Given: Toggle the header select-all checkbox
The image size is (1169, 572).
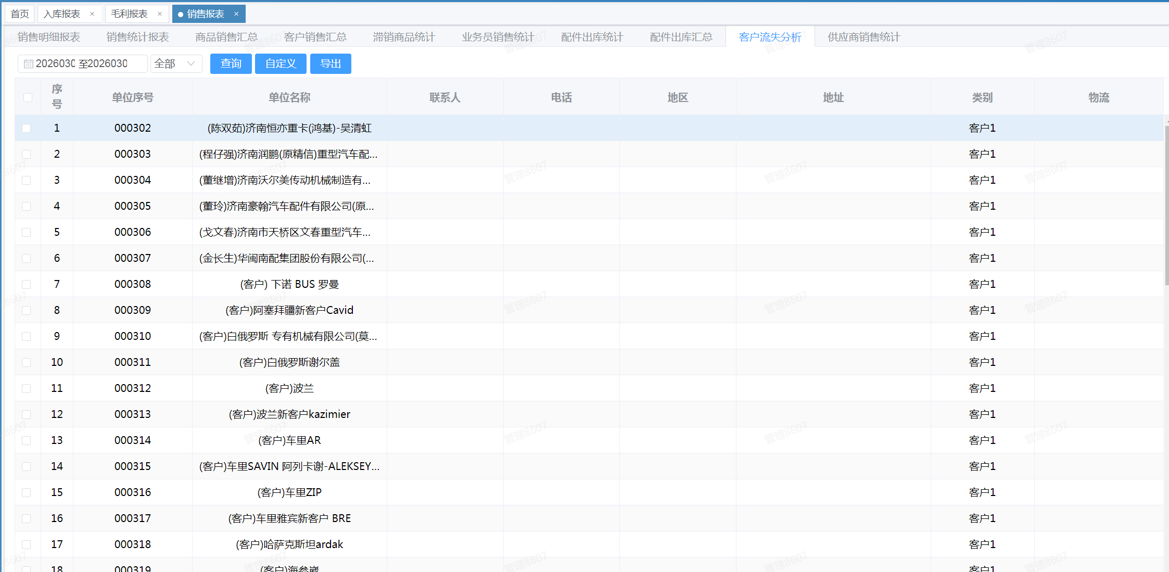Looking at the screenshot, I should 27,97.
